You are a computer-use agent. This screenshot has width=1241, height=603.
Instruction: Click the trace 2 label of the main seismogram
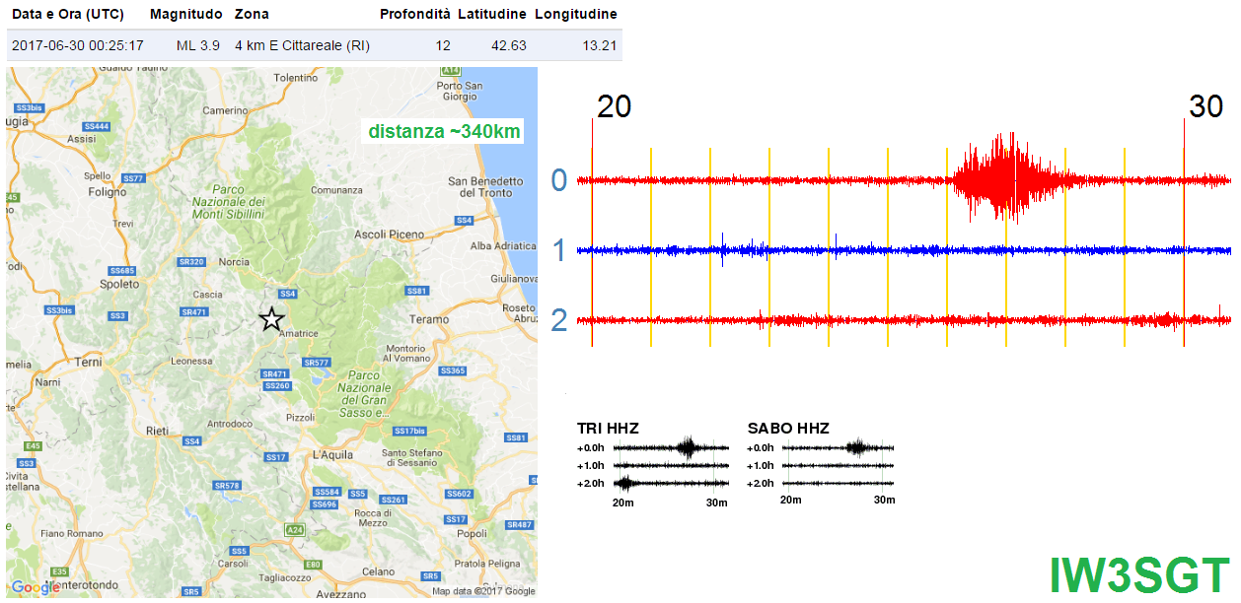(559, 321)
